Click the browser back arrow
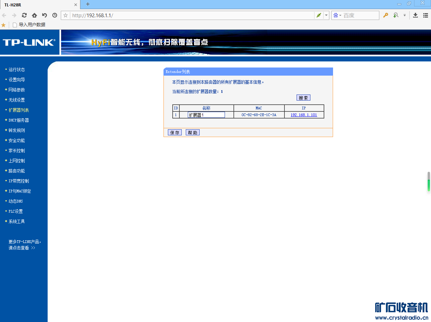This screenshot has width=431, height=322. click(4, 15)
